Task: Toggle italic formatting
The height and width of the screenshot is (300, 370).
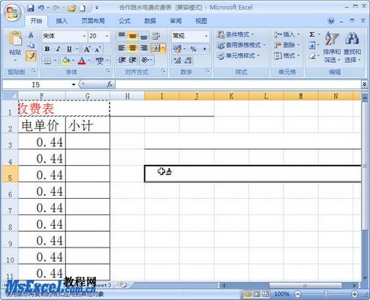Action: 58,49
